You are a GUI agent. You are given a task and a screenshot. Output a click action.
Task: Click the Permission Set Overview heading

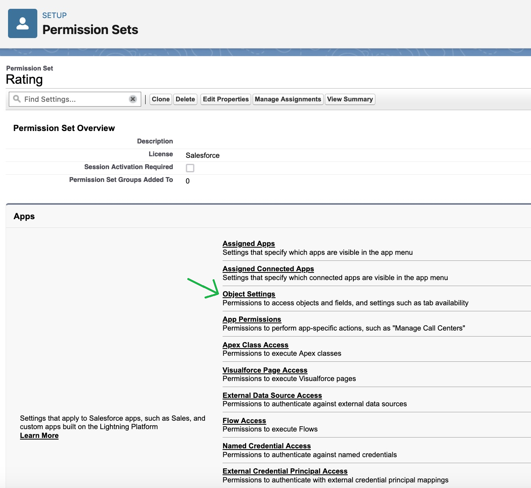coord(64,128)
